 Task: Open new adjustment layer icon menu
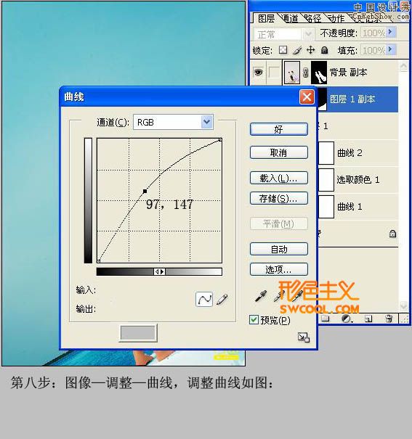point(347,319)
